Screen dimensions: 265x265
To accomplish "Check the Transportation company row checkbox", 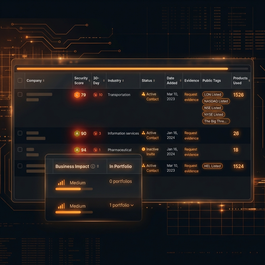I will 20,94.
